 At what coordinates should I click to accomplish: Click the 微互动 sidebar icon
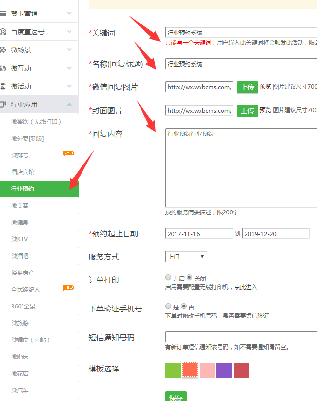coord(3,68)
